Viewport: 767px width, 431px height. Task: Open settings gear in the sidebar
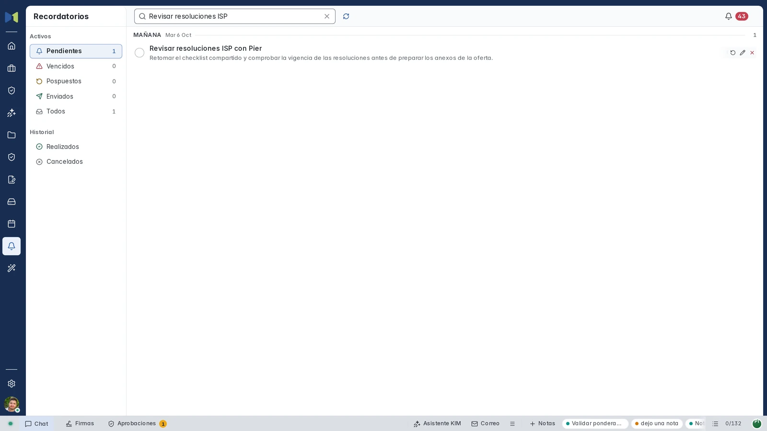pyautogui.click(x=12, y=384)
